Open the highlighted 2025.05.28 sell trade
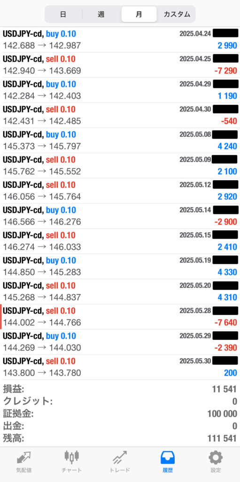Viewport: 240px width, 482px height. tap(120, 317)
